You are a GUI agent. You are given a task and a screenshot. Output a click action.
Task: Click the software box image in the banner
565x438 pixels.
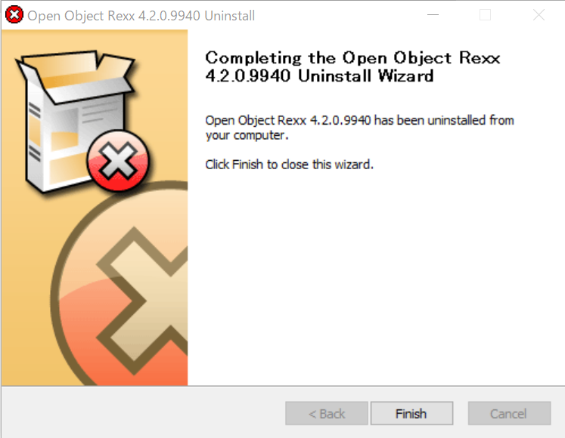tap(77, 121)
